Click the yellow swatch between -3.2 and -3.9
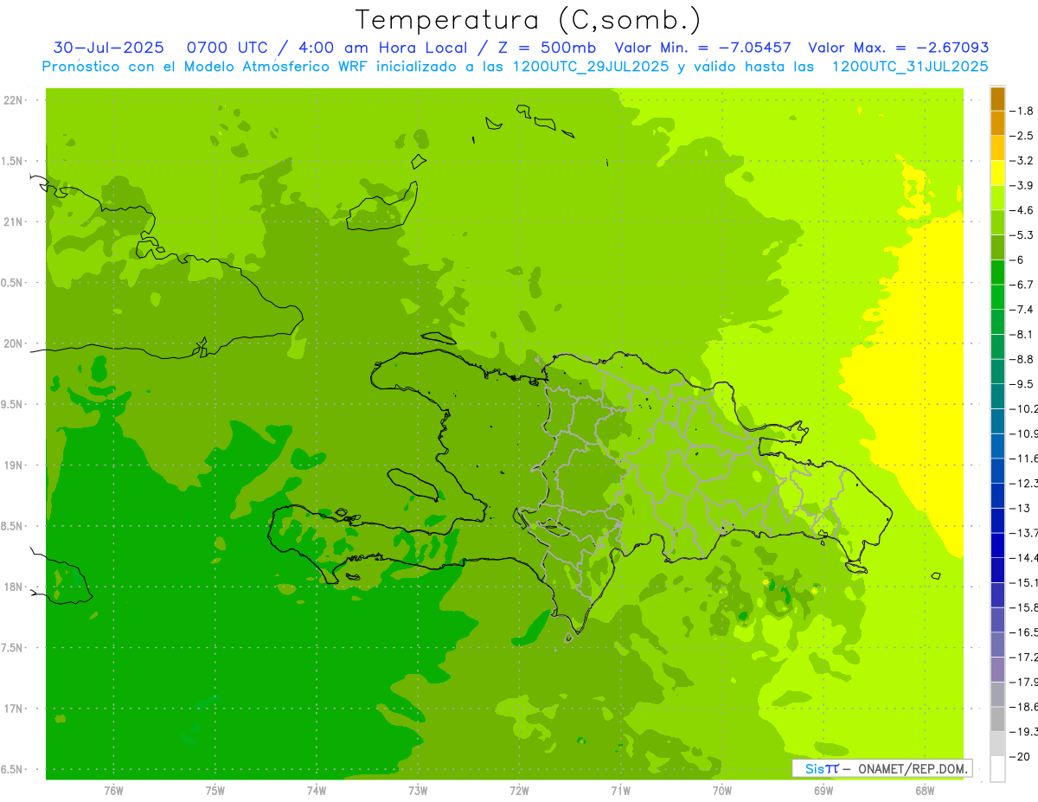The width and height of the screenshot is (1038, 802). [997, 173]
